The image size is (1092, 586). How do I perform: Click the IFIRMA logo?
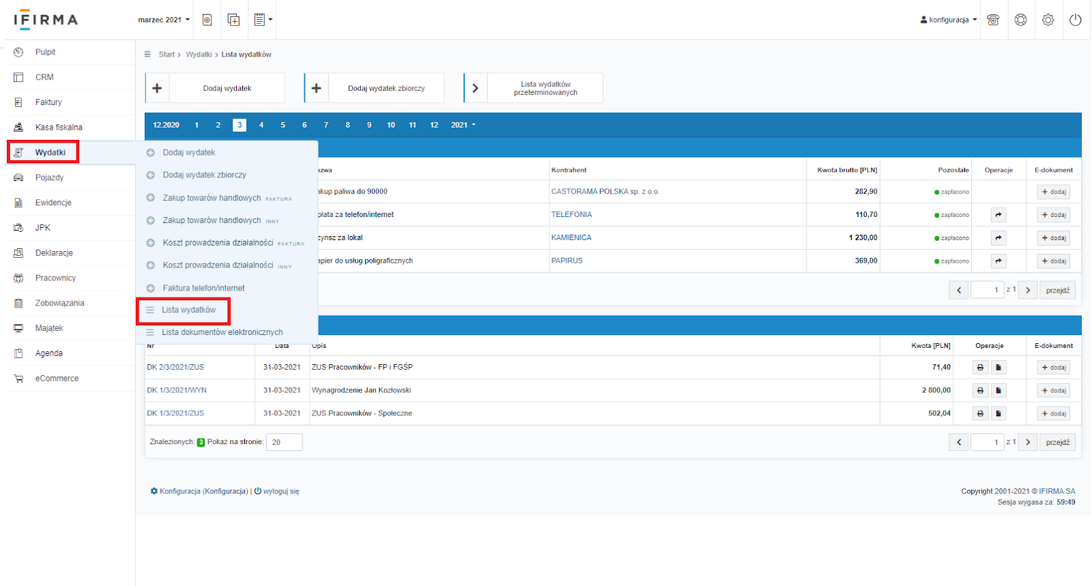46,20
